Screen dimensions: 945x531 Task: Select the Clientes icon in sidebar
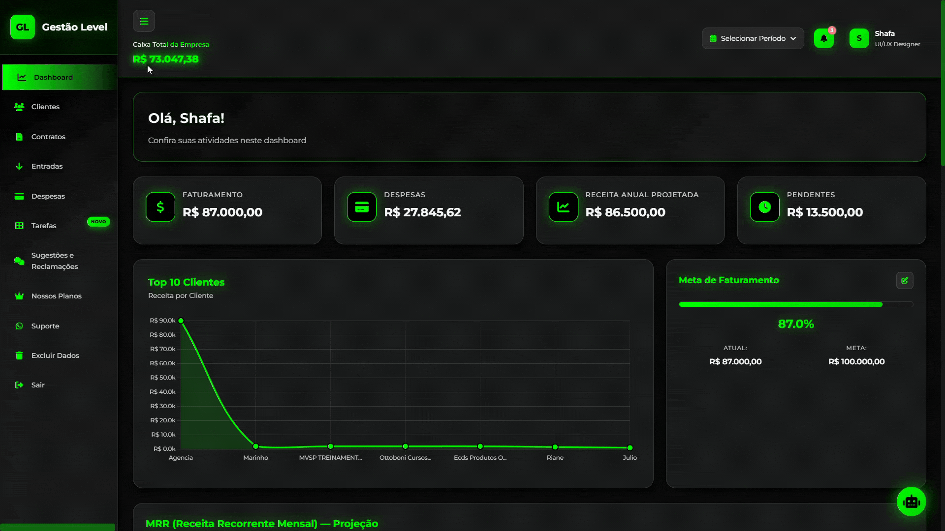pos(19,107)
